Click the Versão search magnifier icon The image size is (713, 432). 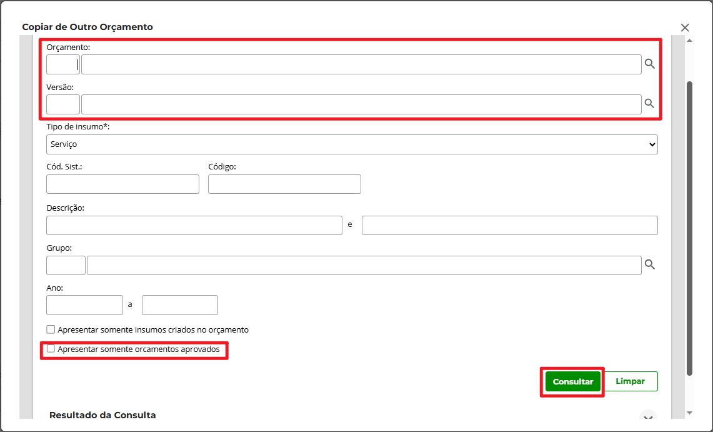[x=650, y=104]
